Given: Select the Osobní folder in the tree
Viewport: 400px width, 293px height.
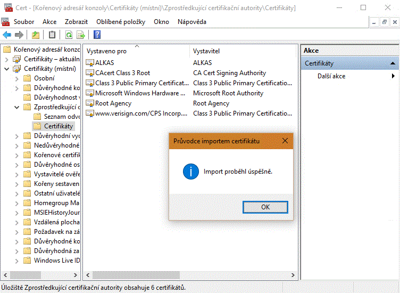Looking at the screenshot, I should [44, 78].
